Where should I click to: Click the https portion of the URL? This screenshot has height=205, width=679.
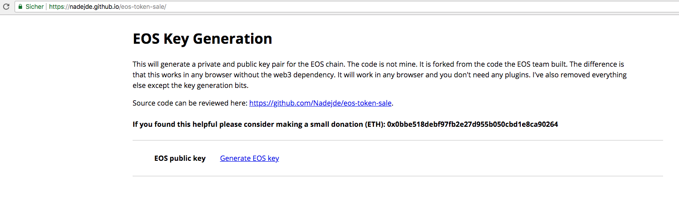[x=57, y=7]
